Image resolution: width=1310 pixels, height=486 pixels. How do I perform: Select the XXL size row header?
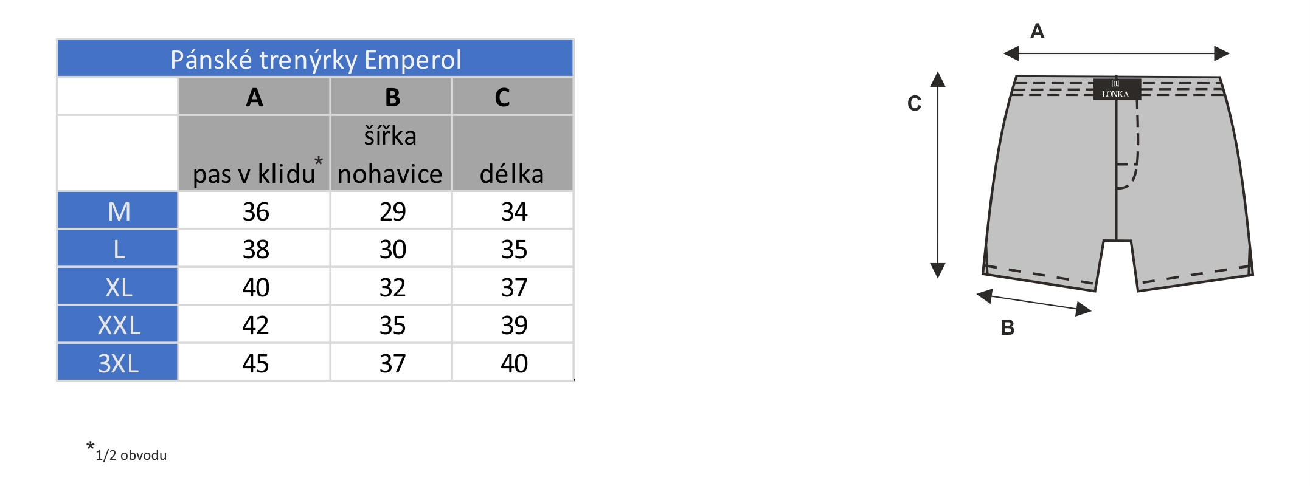[x=118, y=324]
